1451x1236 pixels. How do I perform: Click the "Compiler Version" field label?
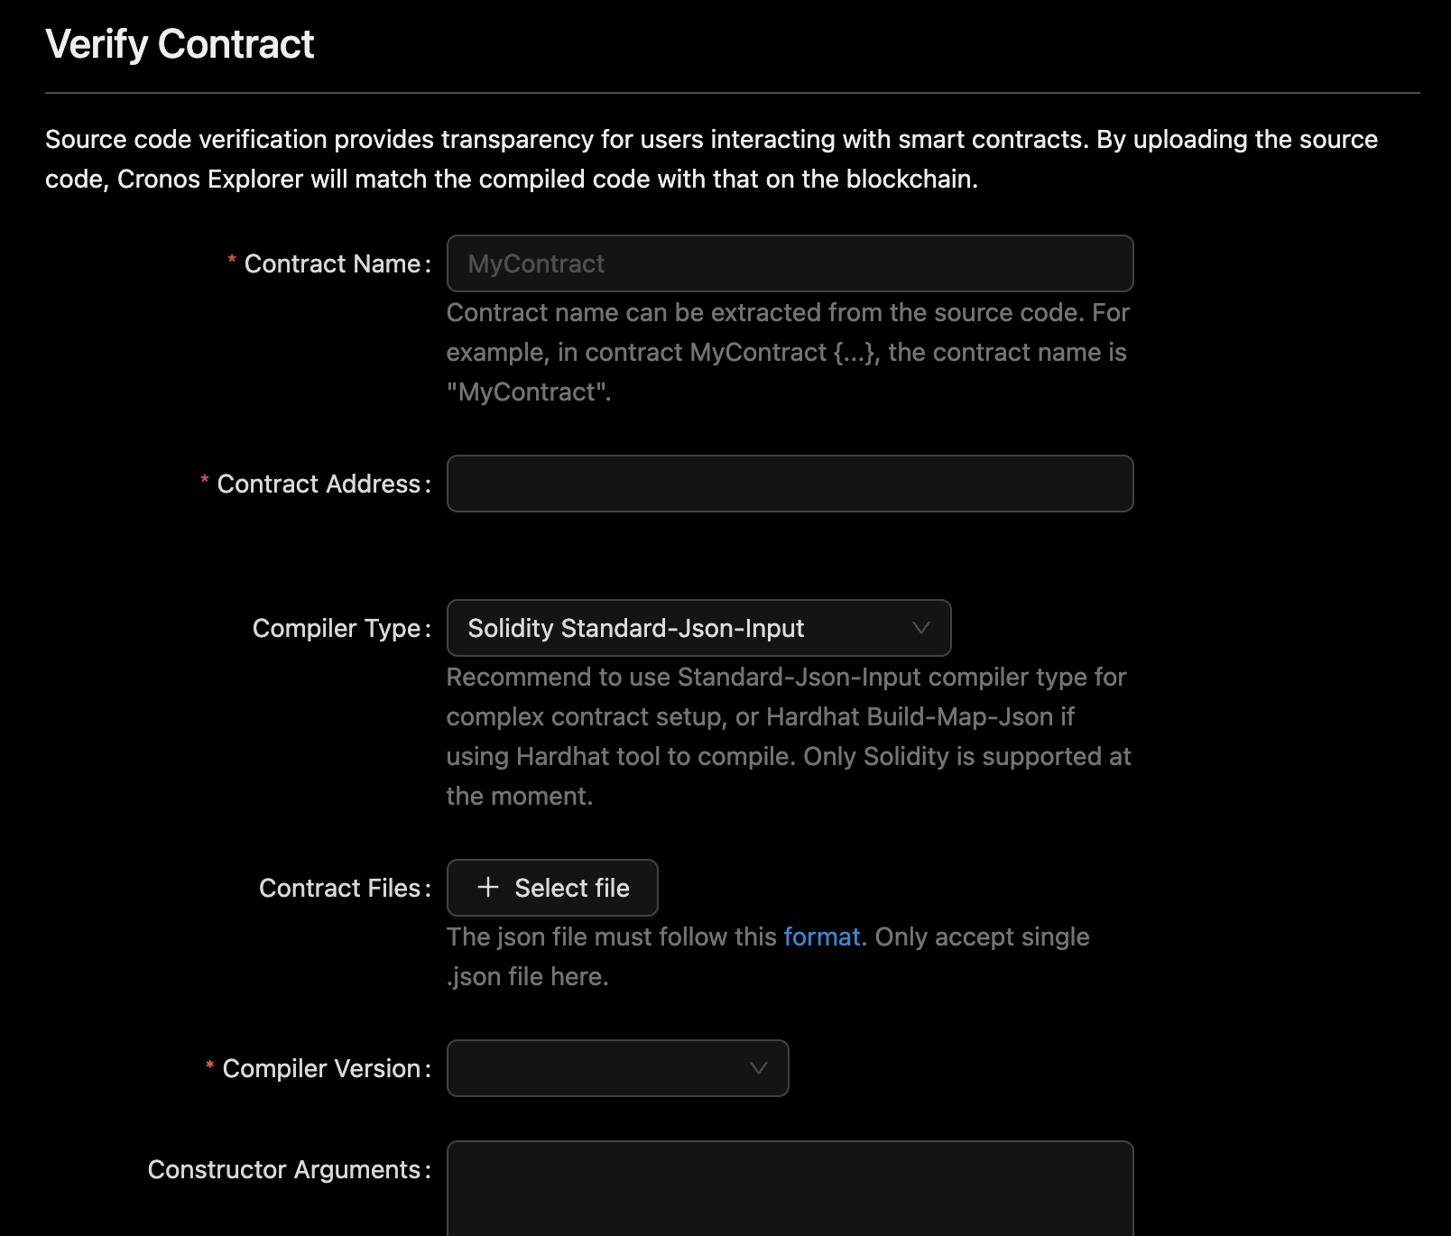321,1068
